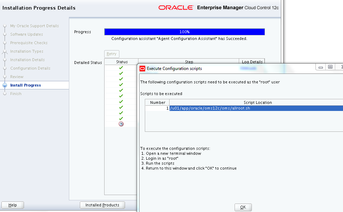The height and width of the screenshot is (212, 343).
Task: Click the clock in-progress status icon
Action: pos(121,124)
